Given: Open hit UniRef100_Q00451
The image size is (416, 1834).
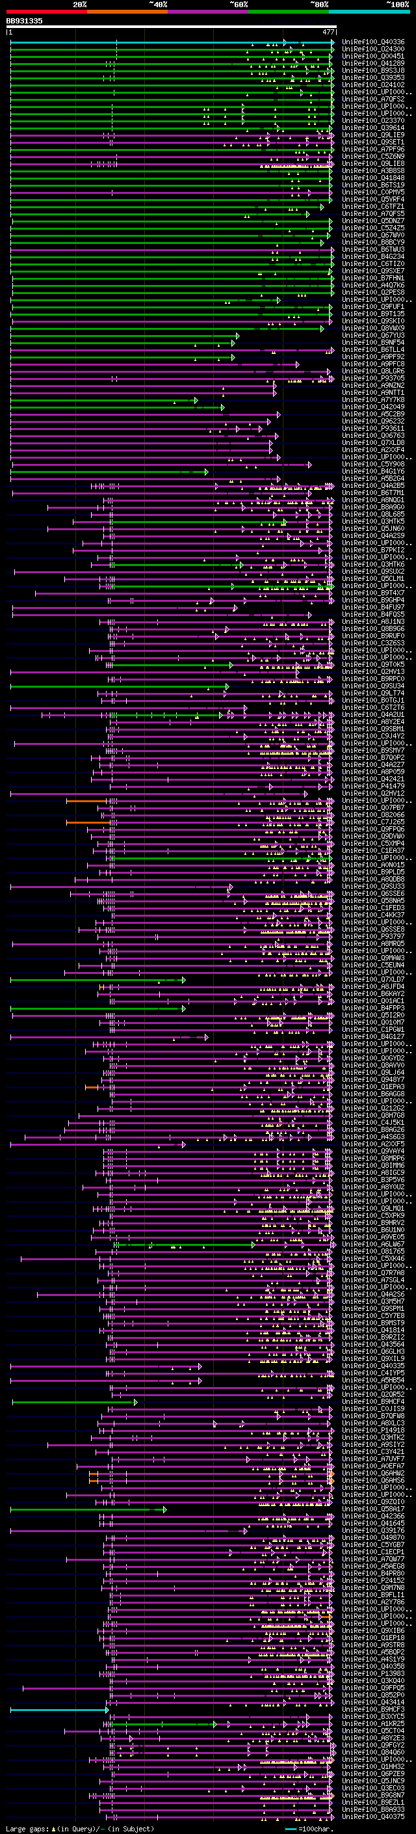Looking at the screenshot, I should pyautogui.click(x=373, y=56).
